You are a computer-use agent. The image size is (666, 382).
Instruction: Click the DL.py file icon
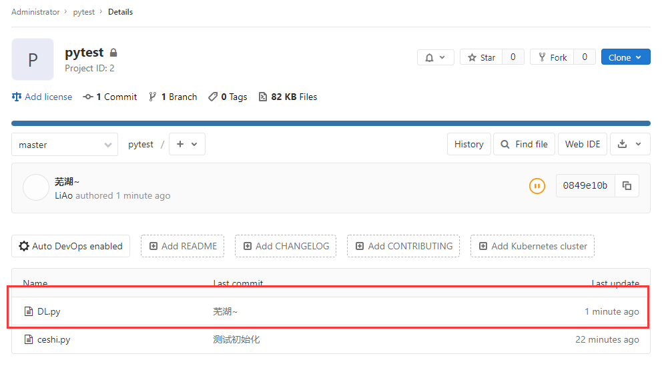(x=29, y=311)
